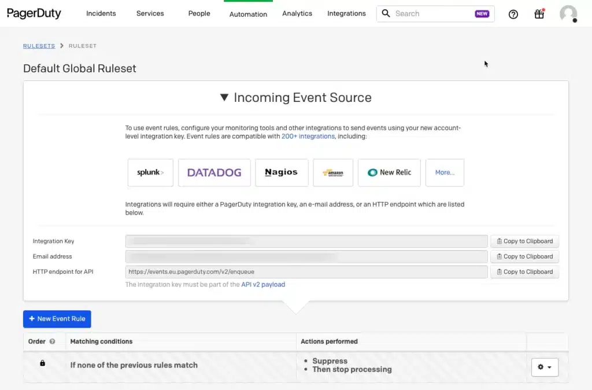The height and width of the screenshot is (390, 592).
Task: Open the gear dropdown for catch-all rule
Action: (545, 367)
